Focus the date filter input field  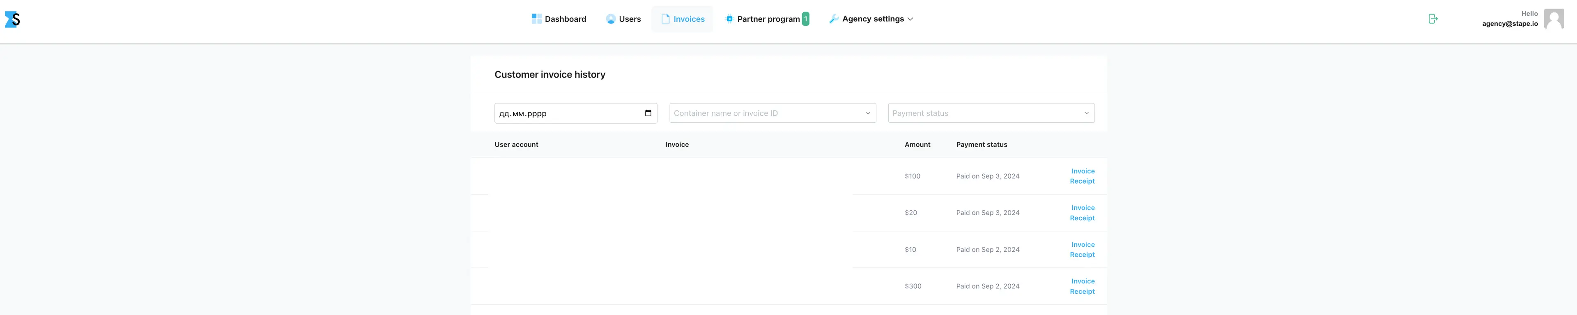[x=575, y=113]
